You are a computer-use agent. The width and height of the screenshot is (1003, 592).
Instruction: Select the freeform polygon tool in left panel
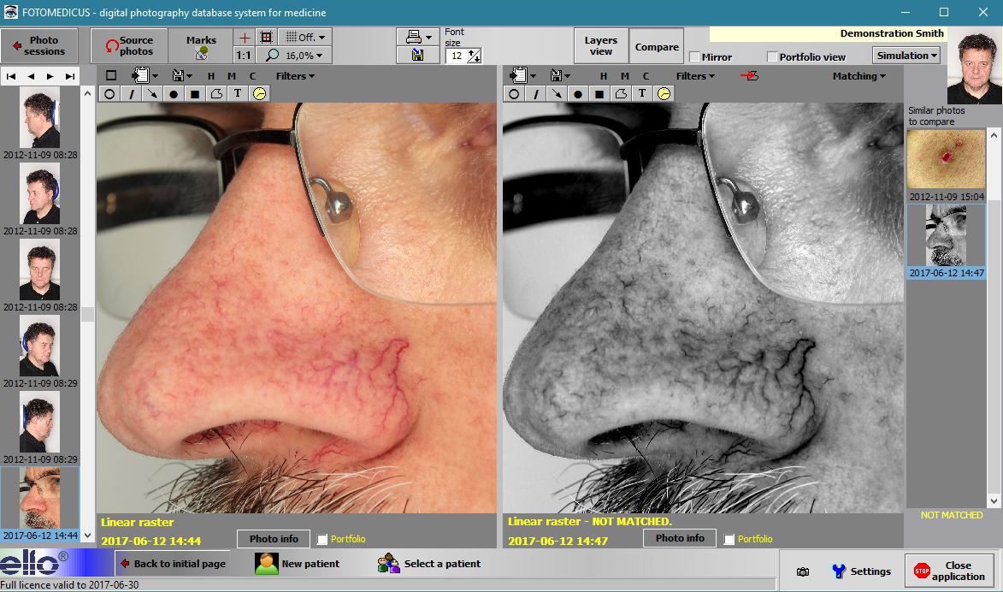coord(216,94)
